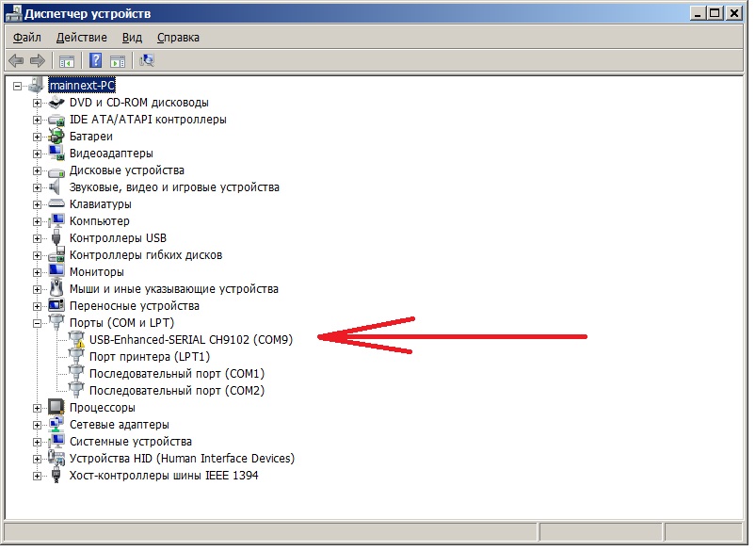Click the scan for hardware changes icon
The image size is (756, 551).
coord(147,60)
